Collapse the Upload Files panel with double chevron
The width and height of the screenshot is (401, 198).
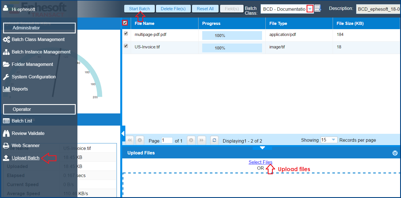(395, 153)
